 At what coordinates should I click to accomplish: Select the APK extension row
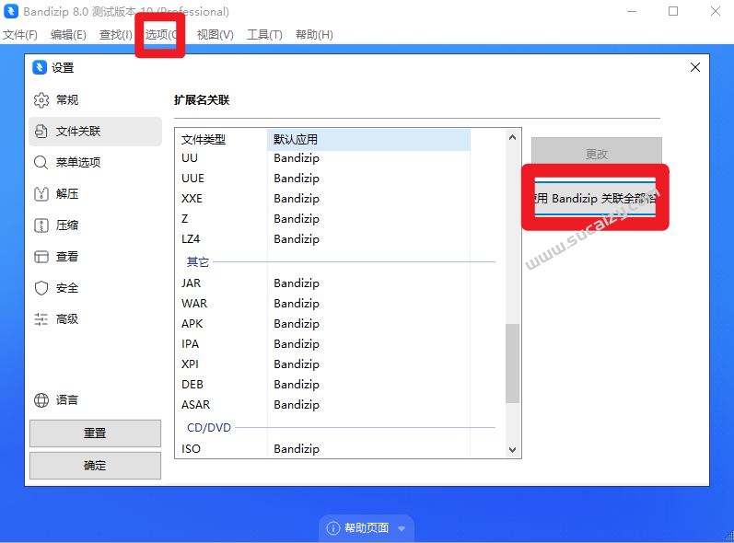(x=324, y=324)
